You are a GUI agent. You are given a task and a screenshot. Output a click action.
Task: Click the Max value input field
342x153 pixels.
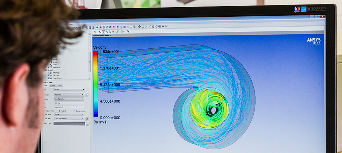pyautogui.click(x=68, y=107)
